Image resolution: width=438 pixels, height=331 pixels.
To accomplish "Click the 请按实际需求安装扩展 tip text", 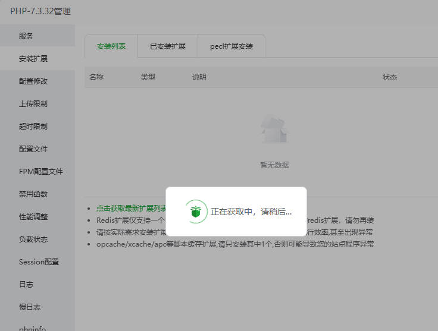I will point(132,232).
